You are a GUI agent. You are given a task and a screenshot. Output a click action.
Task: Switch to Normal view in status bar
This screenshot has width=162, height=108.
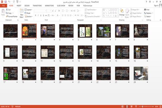(x=123, y=106)
